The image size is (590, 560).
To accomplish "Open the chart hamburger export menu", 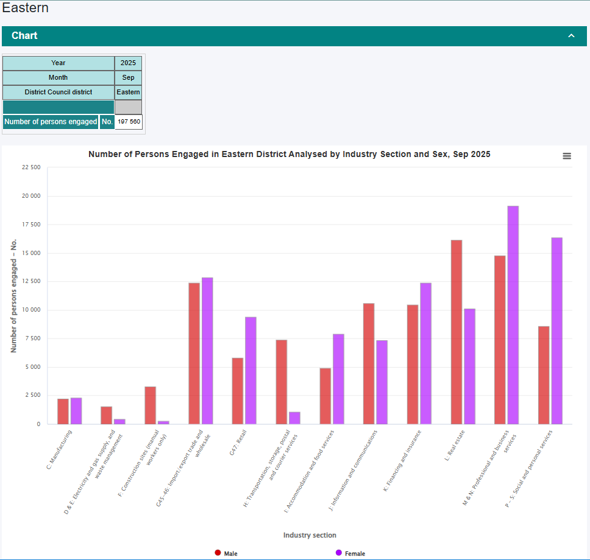I will click(x=567, y=156).
